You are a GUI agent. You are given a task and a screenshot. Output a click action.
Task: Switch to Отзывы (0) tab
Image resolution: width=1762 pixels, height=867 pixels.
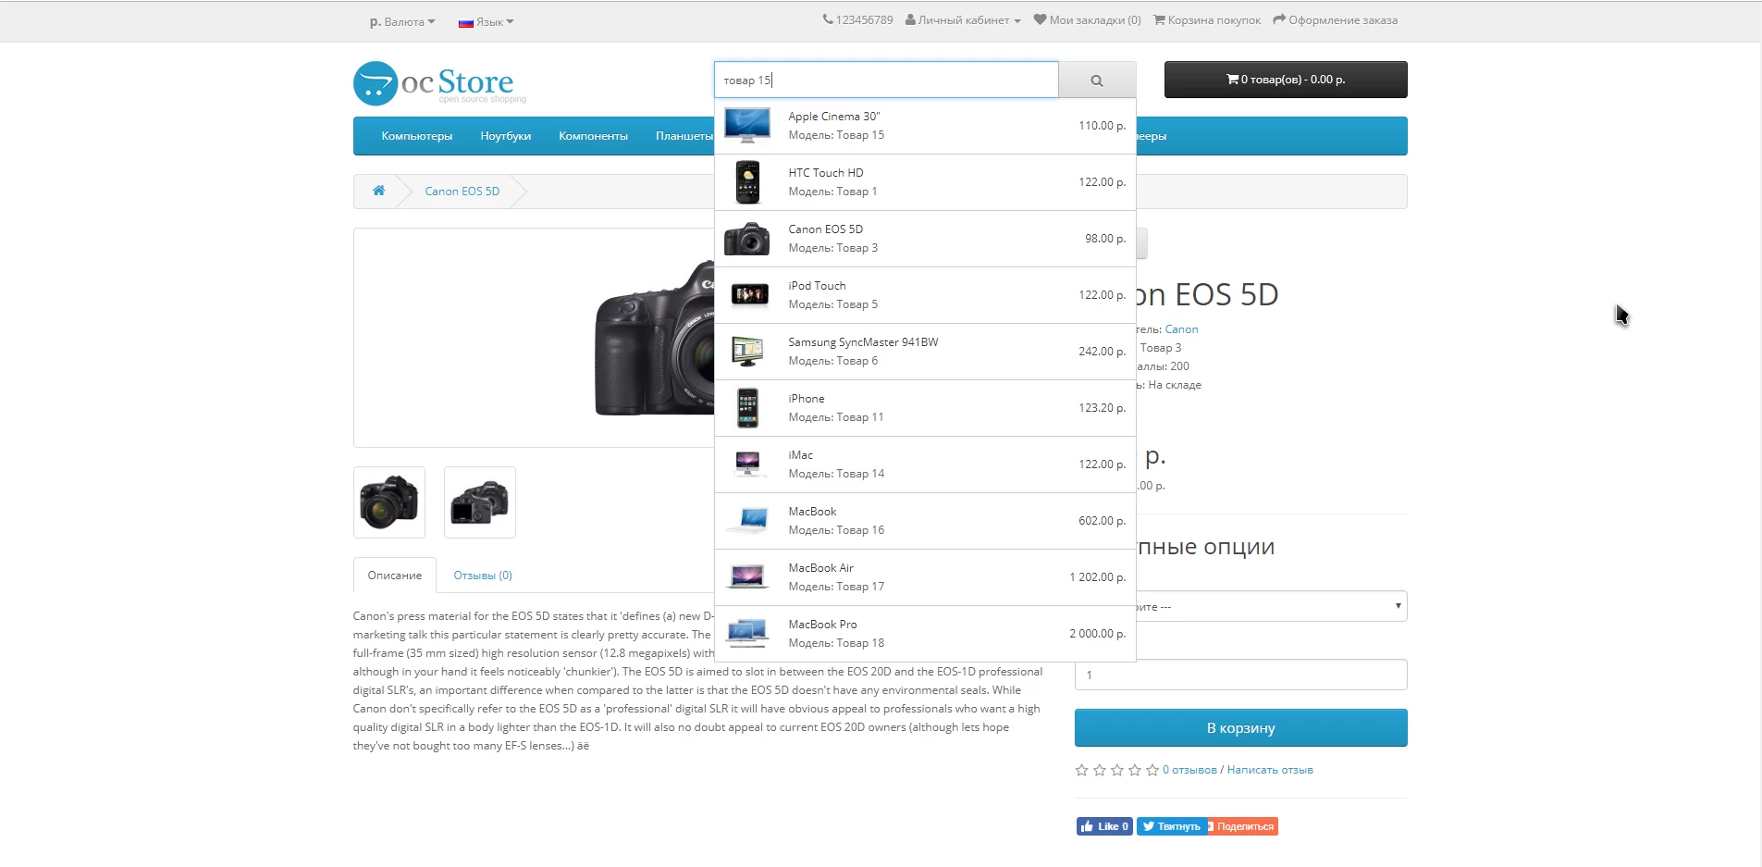point(483,576)
